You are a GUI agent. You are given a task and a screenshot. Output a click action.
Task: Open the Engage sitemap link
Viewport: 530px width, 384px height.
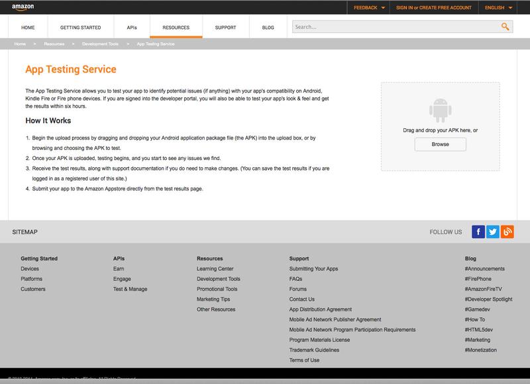pos(122,279)
